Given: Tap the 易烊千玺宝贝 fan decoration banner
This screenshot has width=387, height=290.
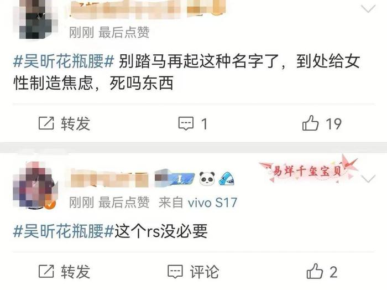Looking at the screenshot, I should tap(308, 169).
